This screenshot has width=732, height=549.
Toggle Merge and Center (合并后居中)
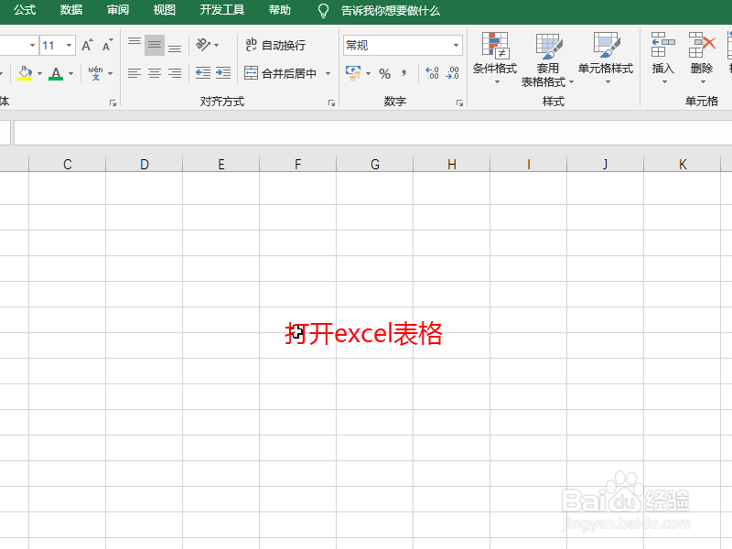tap(281, 73)
